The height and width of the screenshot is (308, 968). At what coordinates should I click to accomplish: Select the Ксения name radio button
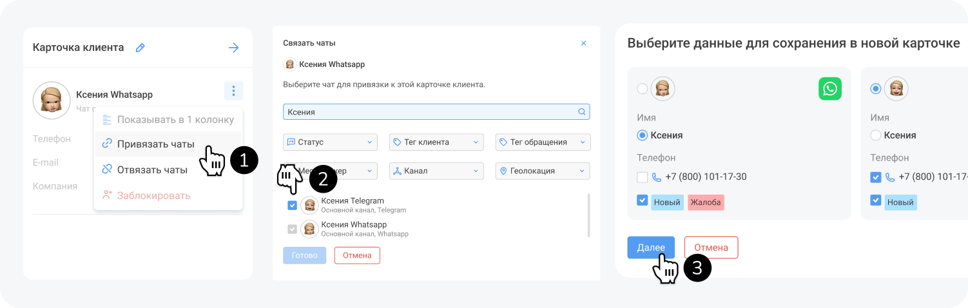(642, 135)
